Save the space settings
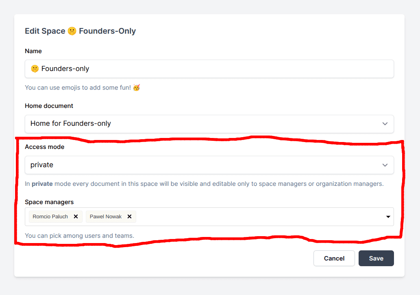Image resolution: width=420 pixels, height=295 pixels. click(376, 258)
